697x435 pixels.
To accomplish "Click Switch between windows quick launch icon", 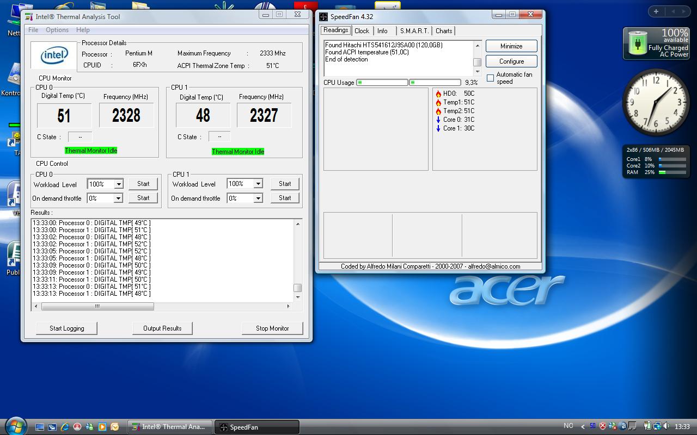I will coord(52,427).
